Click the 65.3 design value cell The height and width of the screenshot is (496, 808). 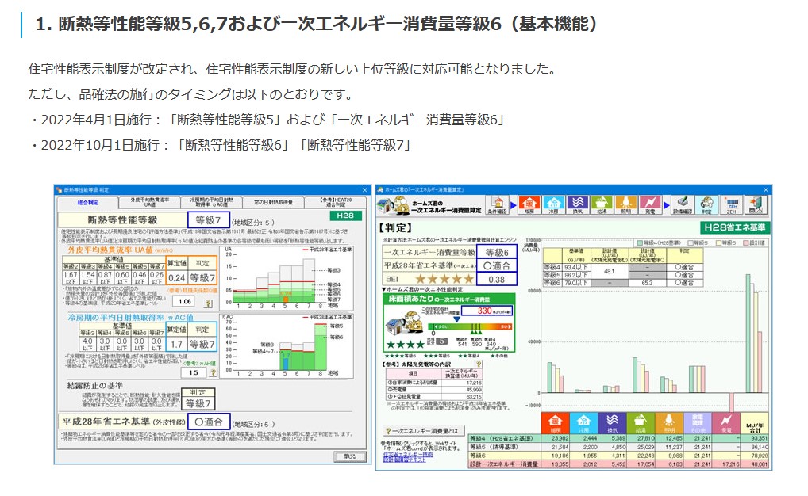coord(647,283)
